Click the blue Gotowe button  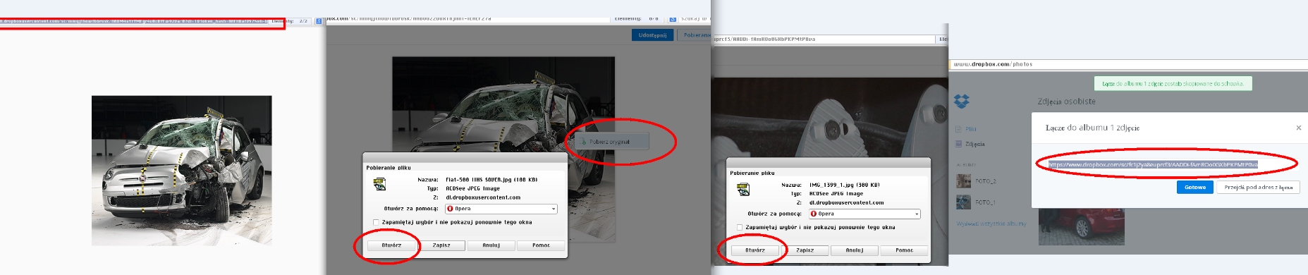(1195, 187)
